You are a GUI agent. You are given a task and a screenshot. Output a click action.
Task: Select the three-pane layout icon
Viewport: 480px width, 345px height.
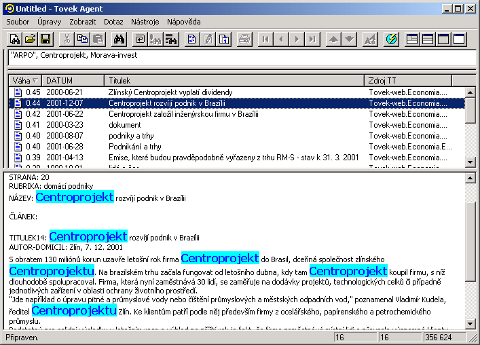point(412,39)
